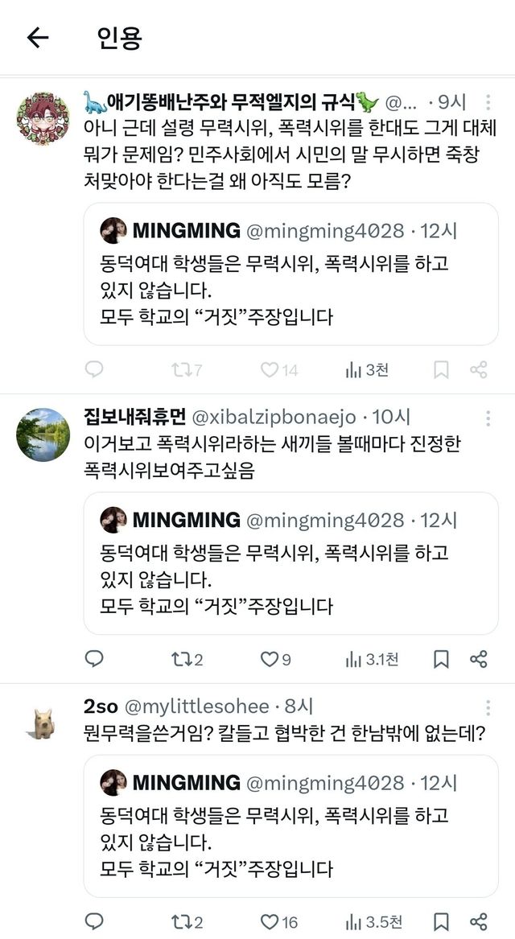Open more options on 2so's tweet
This screenshot has width=515, height=939.
tap(488, 708)
